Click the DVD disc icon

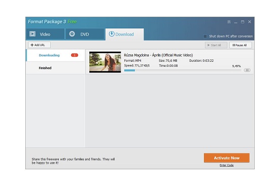[x=72, y=34]
